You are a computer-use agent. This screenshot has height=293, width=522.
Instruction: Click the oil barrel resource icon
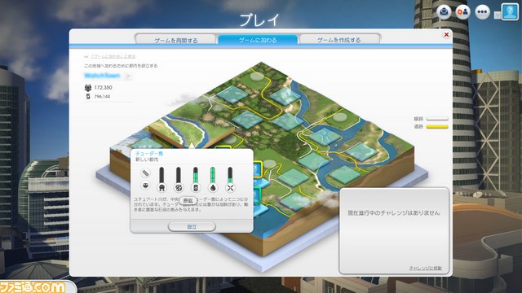(196, 188)
